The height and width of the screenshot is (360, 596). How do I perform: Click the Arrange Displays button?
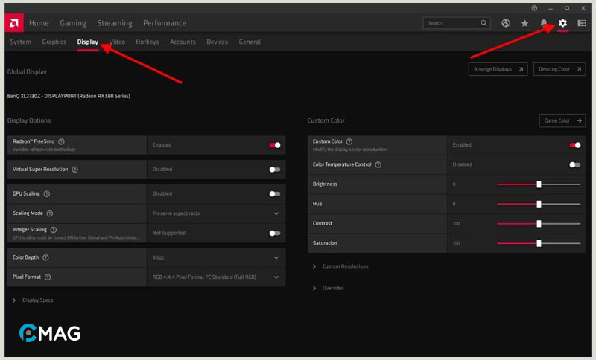(x=498, y=69)
